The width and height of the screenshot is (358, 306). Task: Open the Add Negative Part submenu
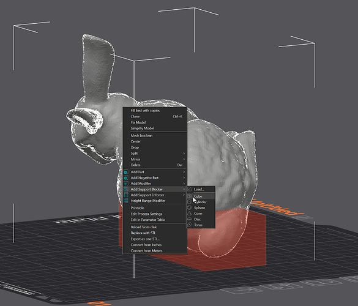click(155, 177)
